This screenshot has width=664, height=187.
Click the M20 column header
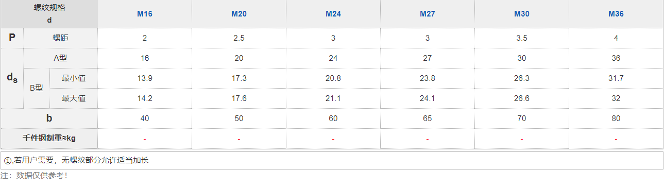[x=239, y=14]
